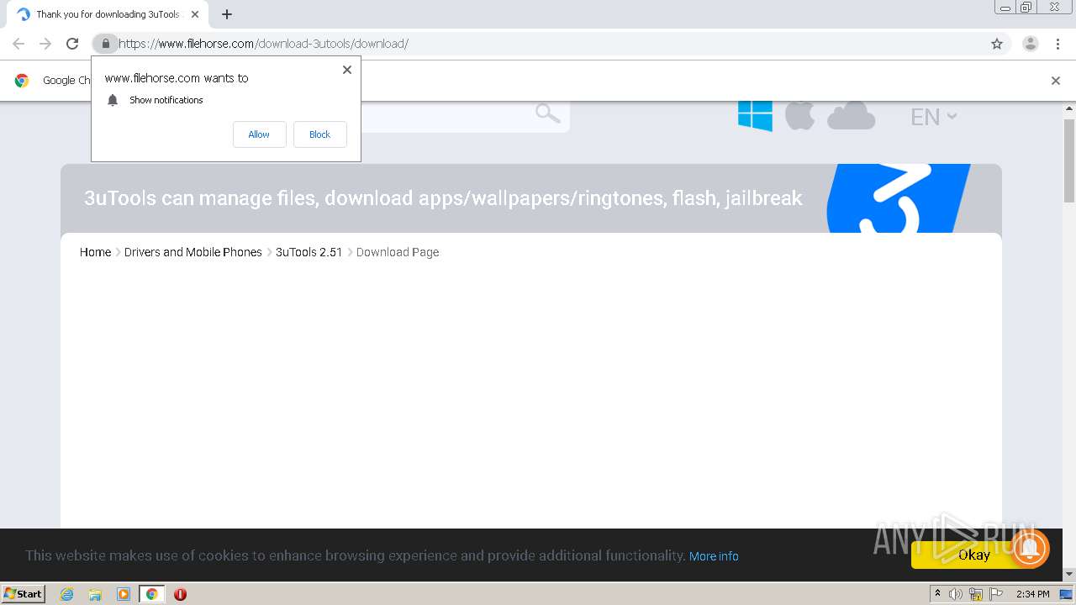1076x605 pixels.
Task: Dismiss the notification permission popup
Action: click(x=347, y=70)
